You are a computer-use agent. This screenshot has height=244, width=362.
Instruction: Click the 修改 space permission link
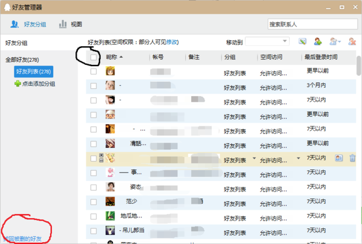tap(172, 42)
